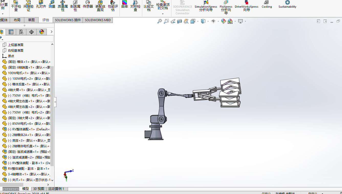This screenshot has width=342, height=194.
Task: Open the Costing tool
Action: click(267, 5)
